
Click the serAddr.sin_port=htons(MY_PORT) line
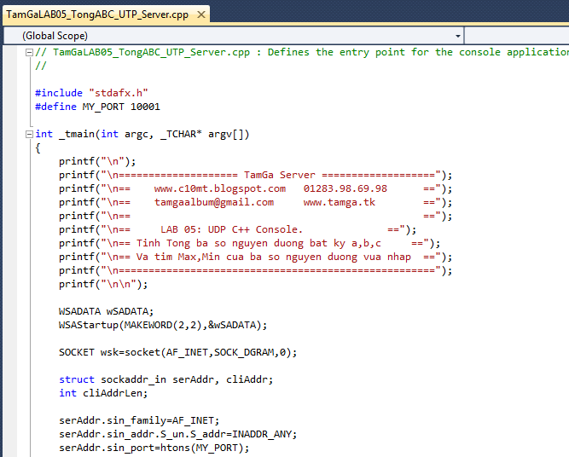tap(154, 448)
